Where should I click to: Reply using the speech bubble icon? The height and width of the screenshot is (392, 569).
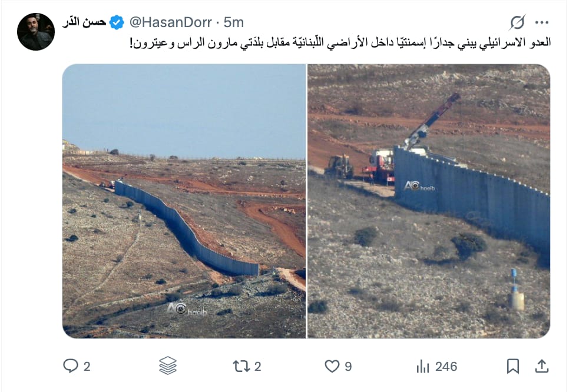(71, 366)
